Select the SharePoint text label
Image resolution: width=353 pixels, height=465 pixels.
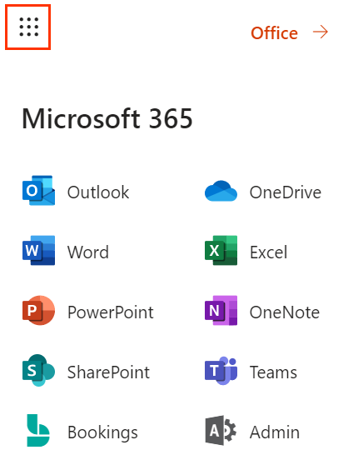tap(108, 372)
